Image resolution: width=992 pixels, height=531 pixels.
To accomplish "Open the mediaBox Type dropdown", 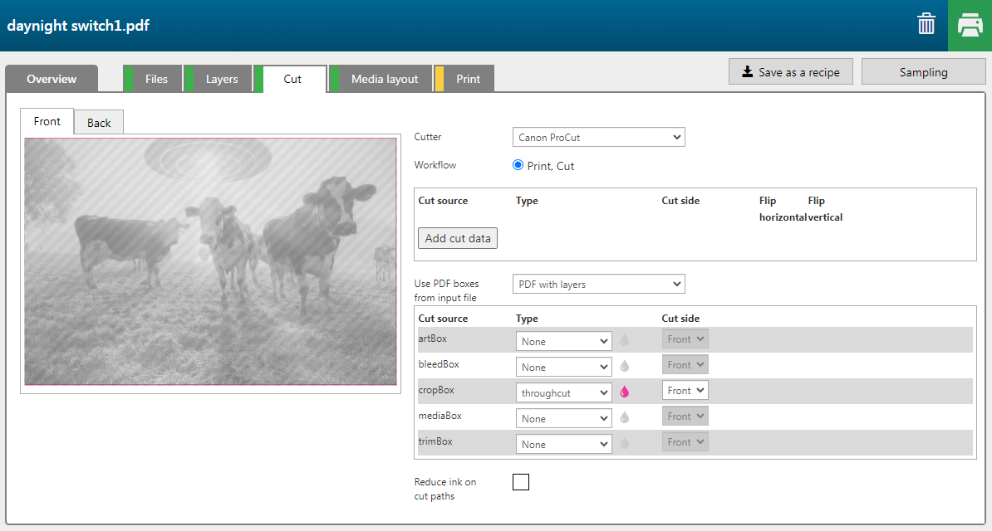I will [563, 418].
